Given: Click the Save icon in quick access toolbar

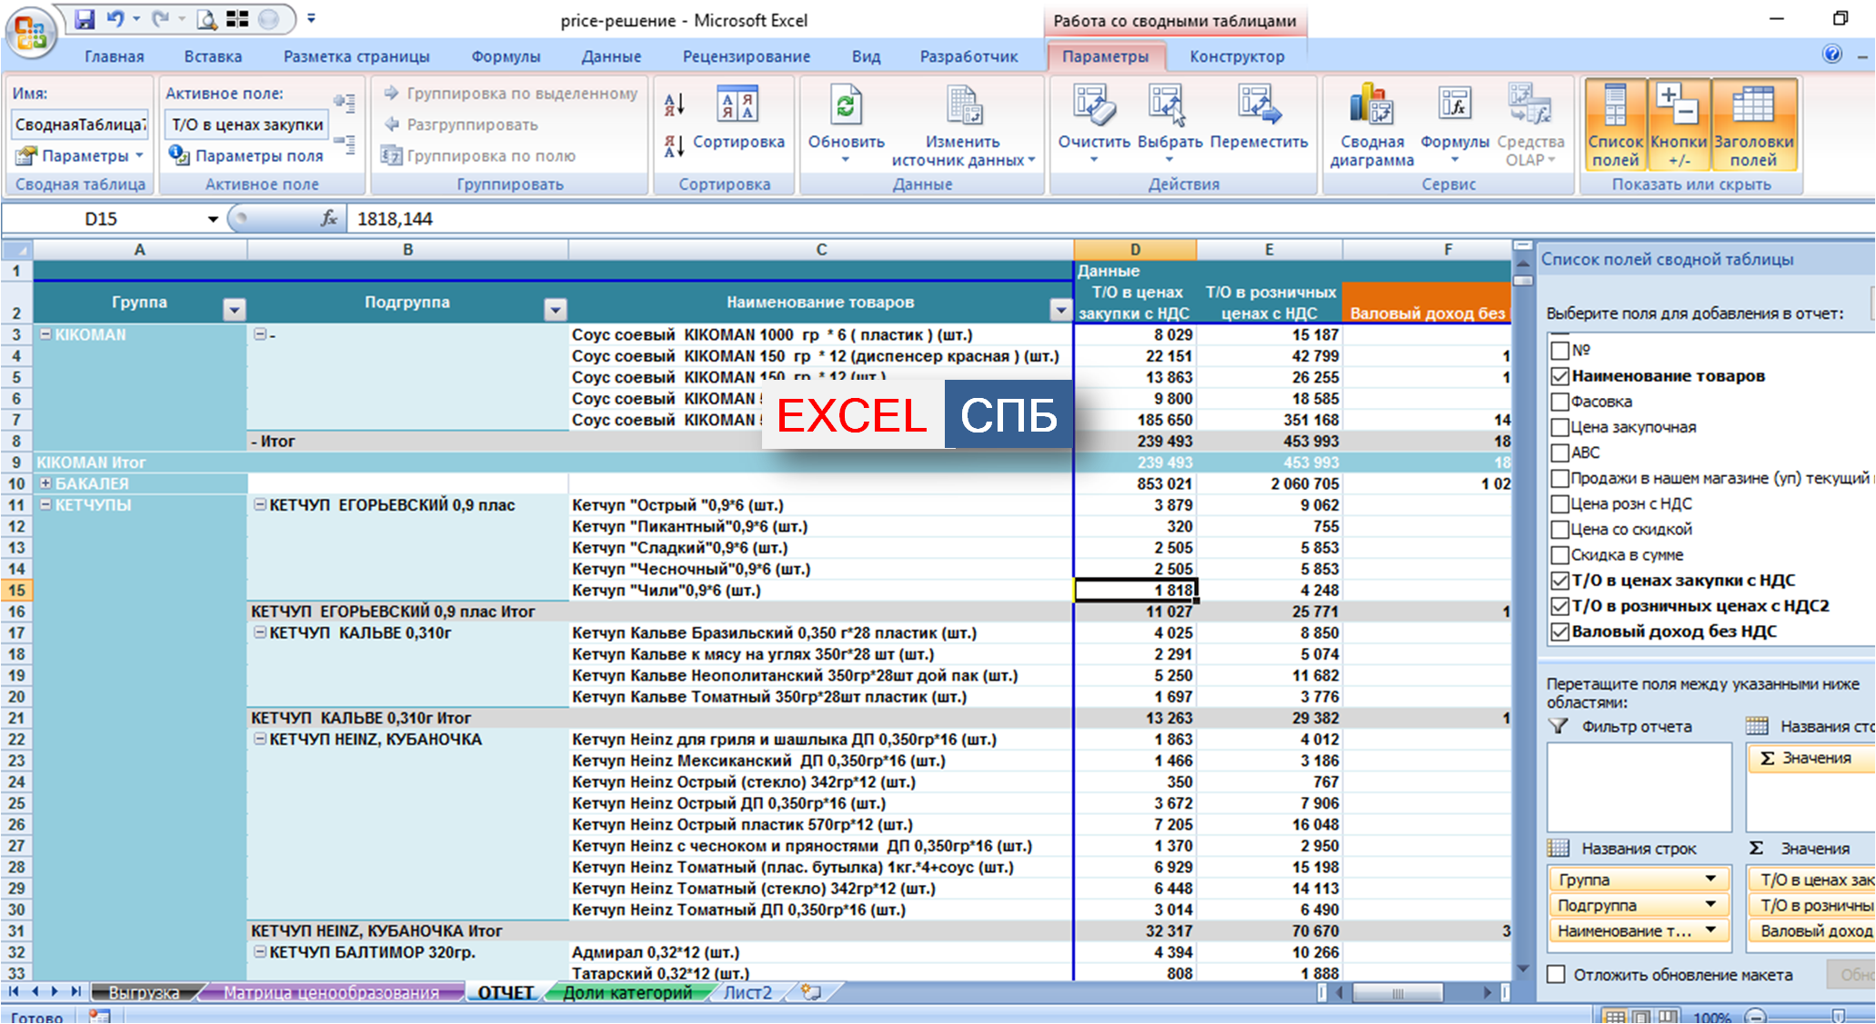Looking at the screenshot, I should [85, 19].
